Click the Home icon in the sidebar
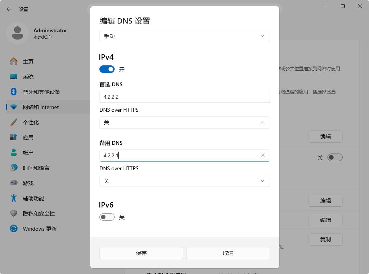Screen dimensions: 369x274 pyautogui.click(x=14, y=61)
